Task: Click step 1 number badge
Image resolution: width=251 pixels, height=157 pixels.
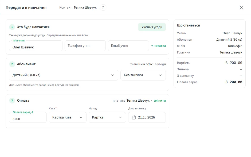Action: pos(12,27)
